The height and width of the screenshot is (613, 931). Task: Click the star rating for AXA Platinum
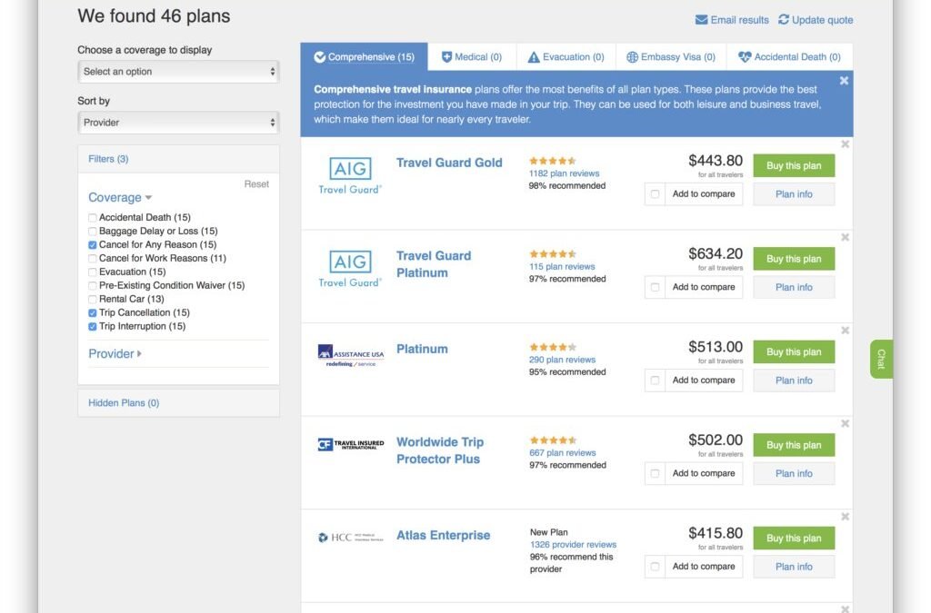(x=552, y=347)
